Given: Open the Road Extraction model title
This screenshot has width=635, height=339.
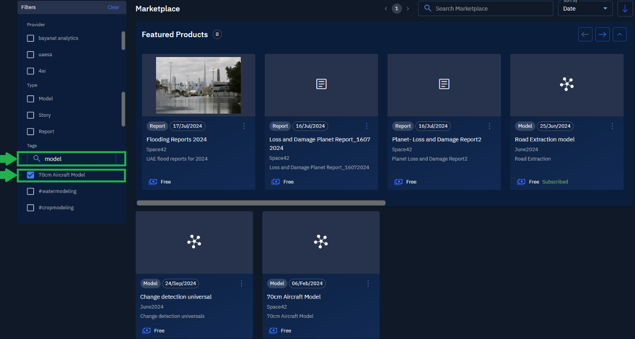Looking at the screenshot, I should click(x=544, y=139).
